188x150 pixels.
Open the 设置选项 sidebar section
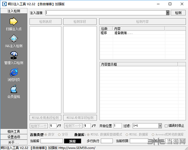(14, 137)
